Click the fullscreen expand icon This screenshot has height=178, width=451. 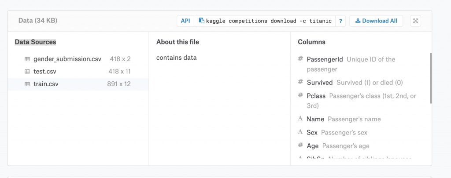point(416,21)
